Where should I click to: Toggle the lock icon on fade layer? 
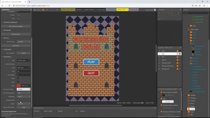coord(177,51)
